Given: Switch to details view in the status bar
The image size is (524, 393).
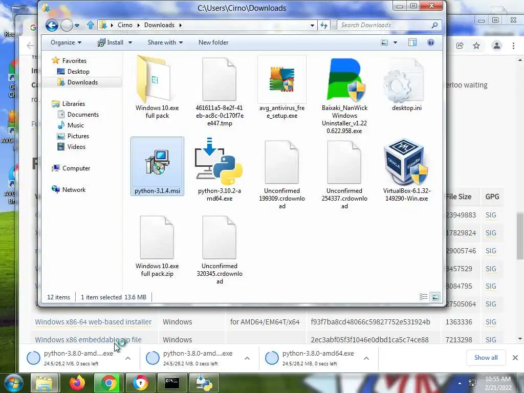Looking at the screenshot, I should point(423,297).
